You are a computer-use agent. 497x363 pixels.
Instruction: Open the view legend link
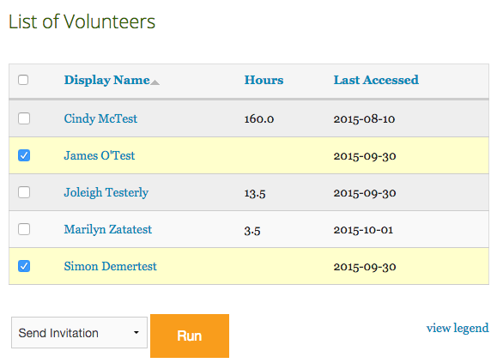click(x=458, y=328)
